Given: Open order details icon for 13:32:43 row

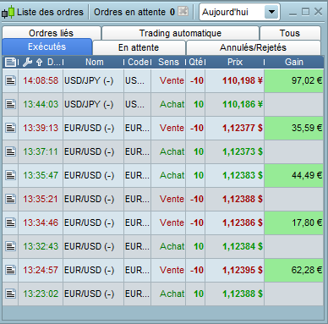Looking at the screenshot, I should click(x=10, y=246).
